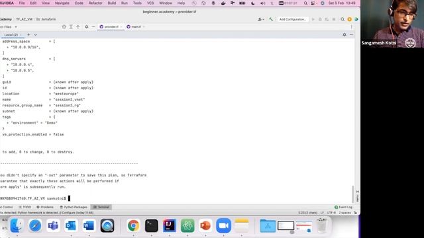Open the Help menu
This screenshot has width=424, height=238.
point(181,3)
